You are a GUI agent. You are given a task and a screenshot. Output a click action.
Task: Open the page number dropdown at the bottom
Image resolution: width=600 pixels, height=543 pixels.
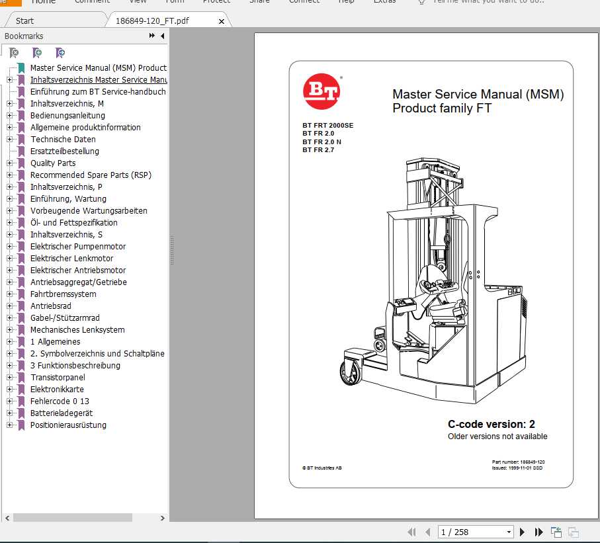(508, 532)
